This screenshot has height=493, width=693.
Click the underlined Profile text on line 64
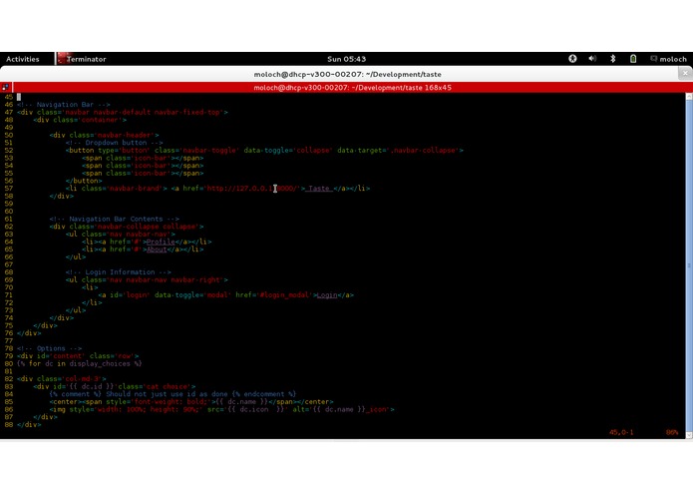161,242
